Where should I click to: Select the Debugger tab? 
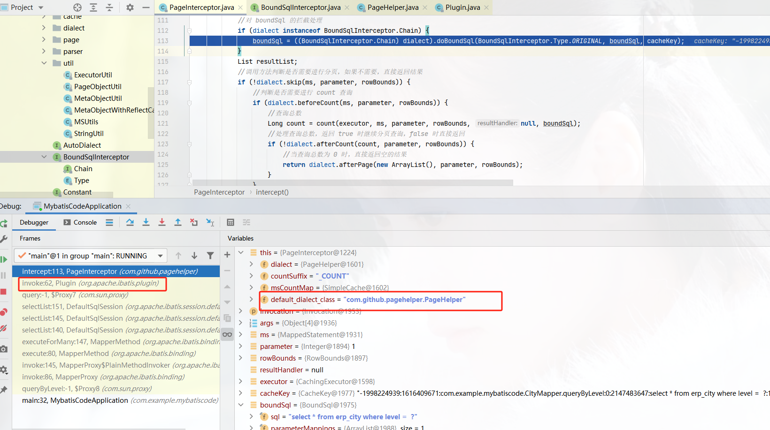point(34,222)
